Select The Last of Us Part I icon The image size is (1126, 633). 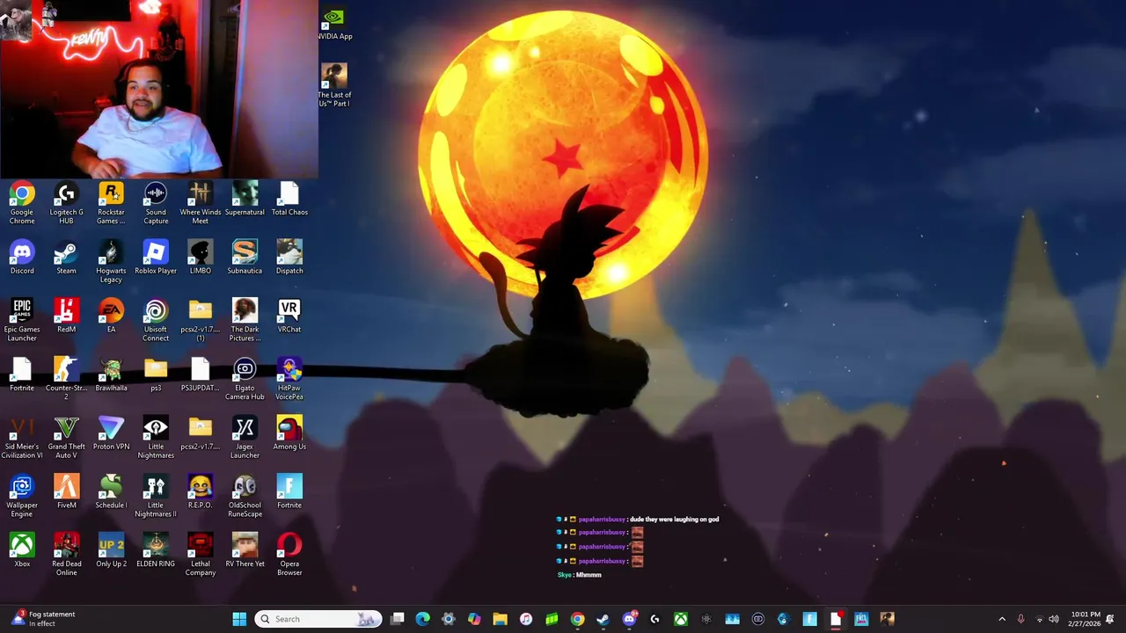pyautogui.click(x=334, y=86)
